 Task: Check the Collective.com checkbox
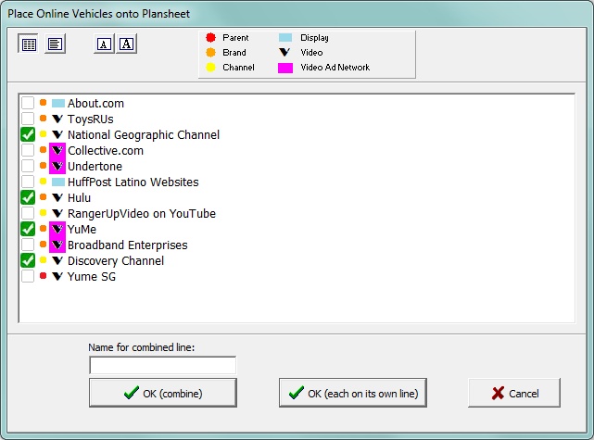tap(28, 150)
